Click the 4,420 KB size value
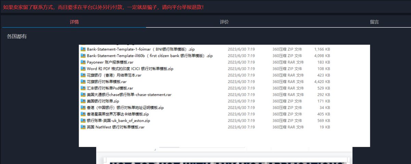Image resolution: width=411 pixels, height=164 pixels. pyautogui.click(x=322, y=81)
